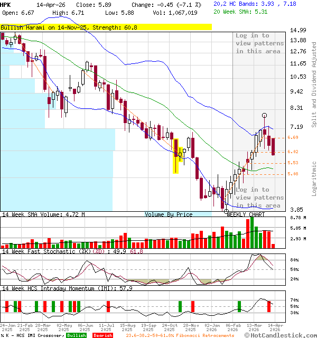Click the Volume By Price label
The image size is (317, 338).
point(169,214)
